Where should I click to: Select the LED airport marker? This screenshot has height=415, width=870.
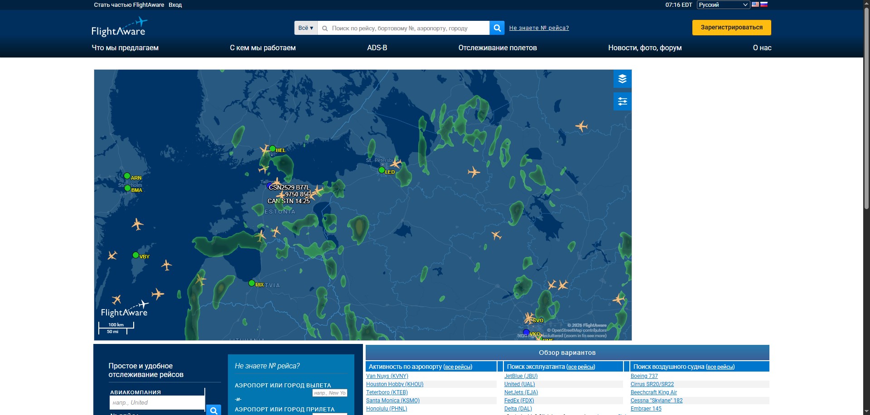382,170
